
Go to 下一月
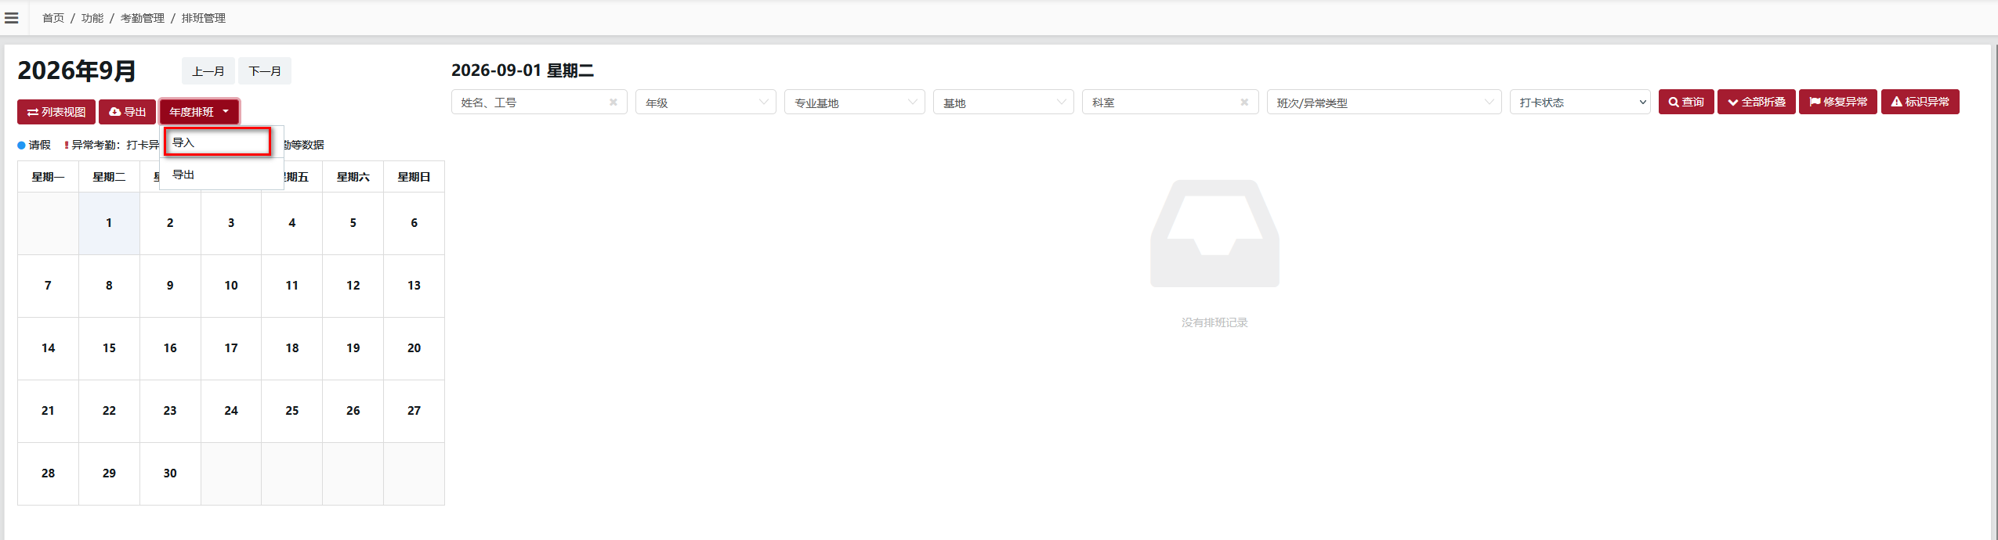265,71
